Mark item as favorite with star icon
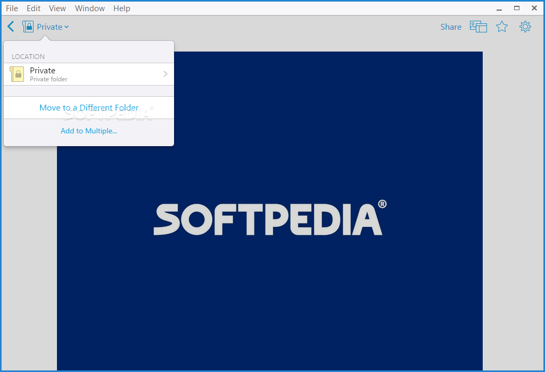The height and width of the screenshot is (372, 545). pyautogui.click(x=501, y=27)
